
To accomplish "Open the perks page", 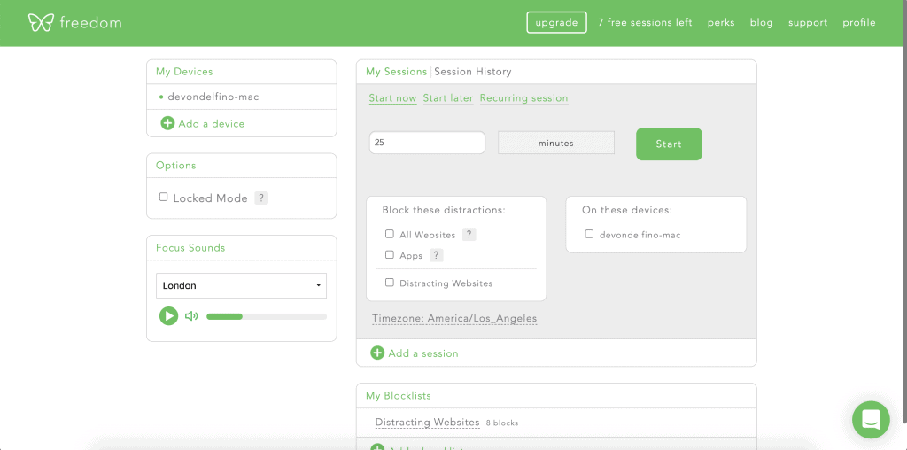I will pyautogui.click(x=721, y=23).
